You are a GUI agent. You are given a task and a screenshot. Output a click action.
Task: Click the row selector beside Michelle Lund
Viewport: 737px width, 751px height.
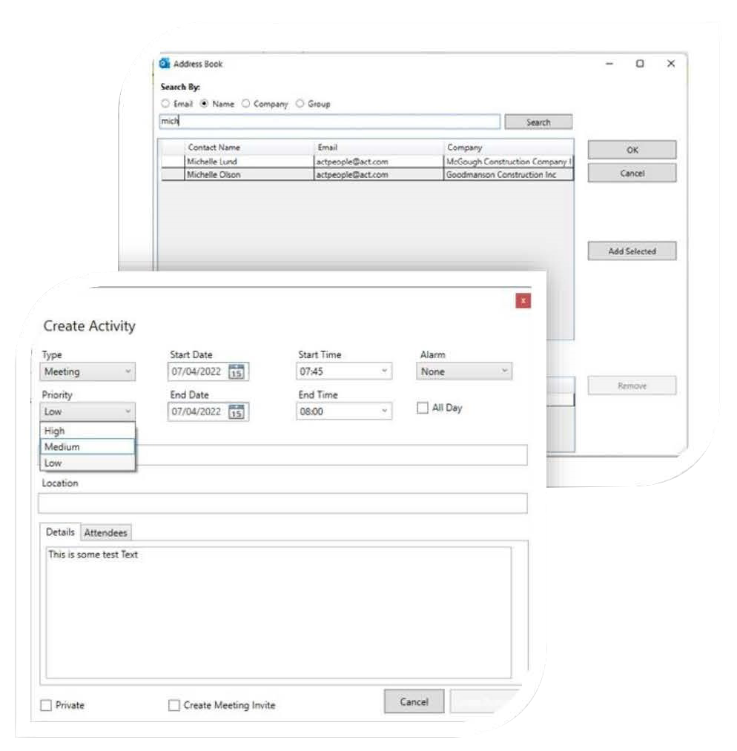click(173, 162)
